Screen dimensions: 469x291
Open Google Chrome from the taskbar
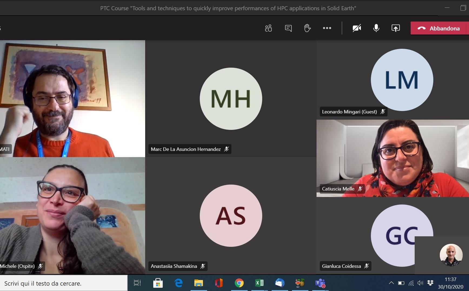(239, 283)
